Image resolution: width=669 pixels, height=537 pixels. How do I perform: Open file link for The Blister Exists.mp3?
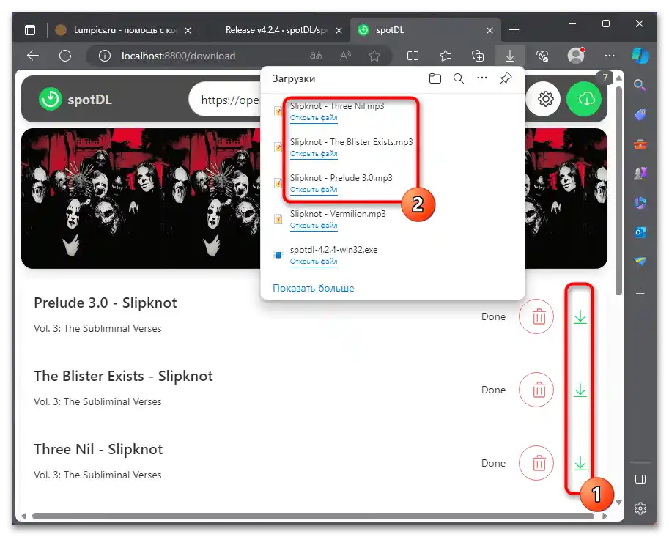[x=314, y=154]
